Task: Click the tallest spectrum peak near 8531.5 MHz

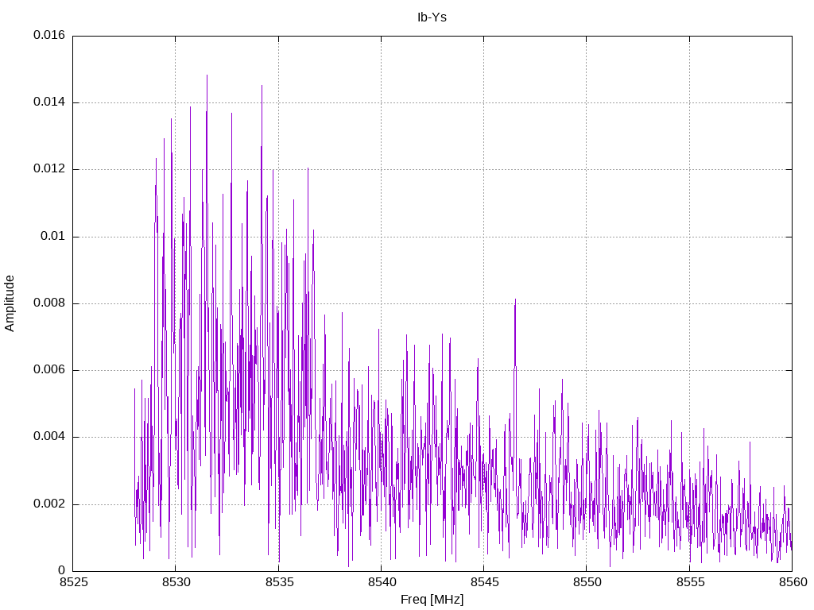Action: pyautogui.click(x=207, y=75)
